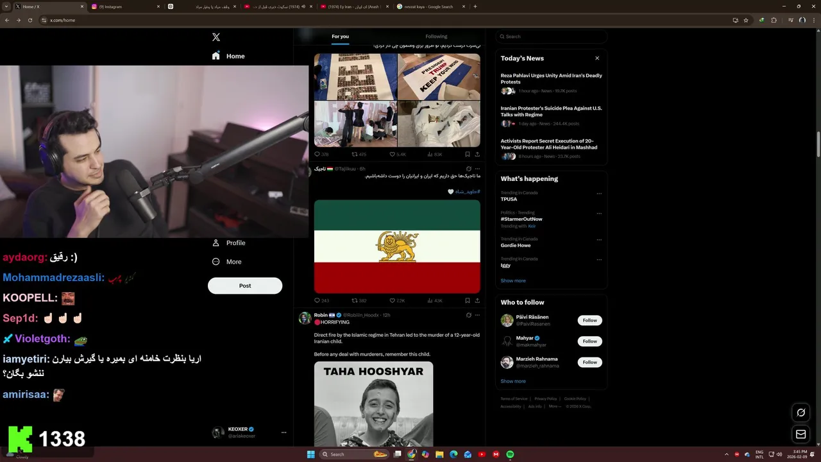This screenshot has height=462, width=821.
Task: Follow Päivi Räsänen
Action: click(x=589, y=320)
